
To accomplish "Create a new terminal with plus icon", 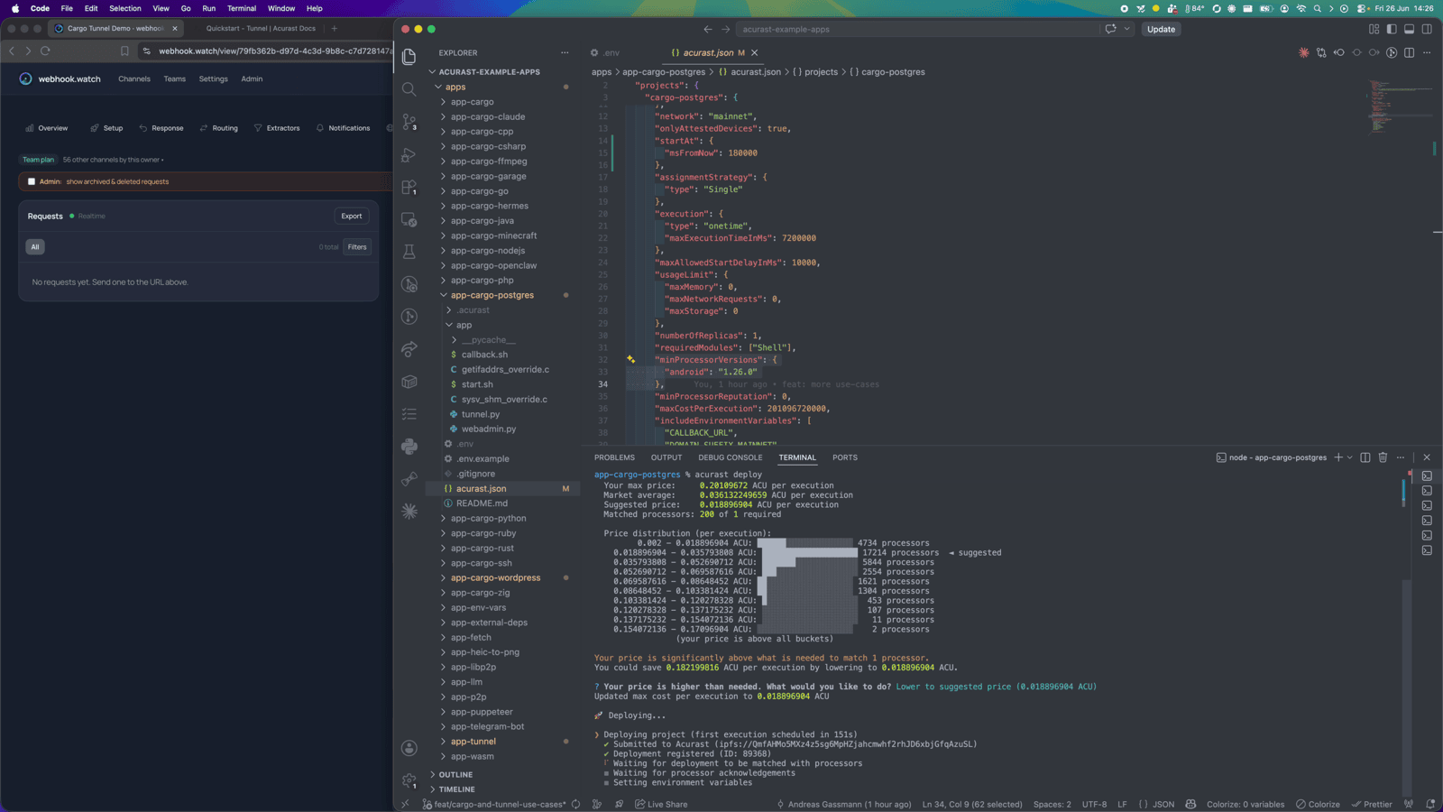I will (x=1338, y=457).
